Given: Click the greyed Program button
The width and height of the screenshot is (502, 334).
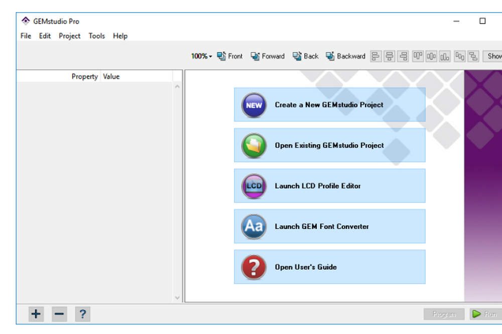Looking at the screenshot, I should 444,314.
